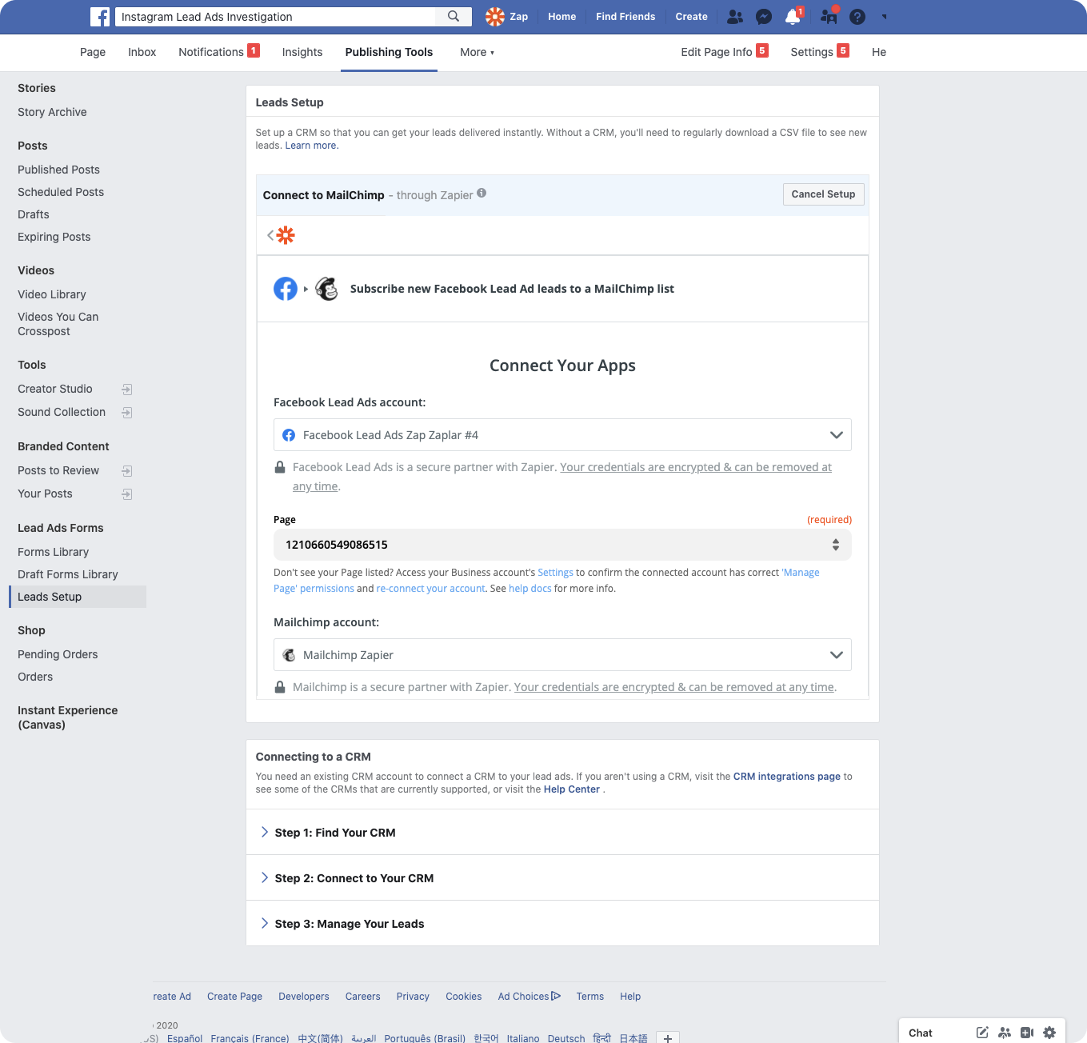Screen dimensions: 1087x1043
Task: Click the Ad Choices triangle icon
Action: click(556, 996)
